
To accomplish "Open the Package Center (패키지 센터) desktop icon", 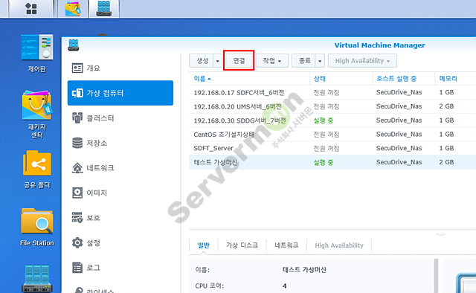I will tap(36, 114).
